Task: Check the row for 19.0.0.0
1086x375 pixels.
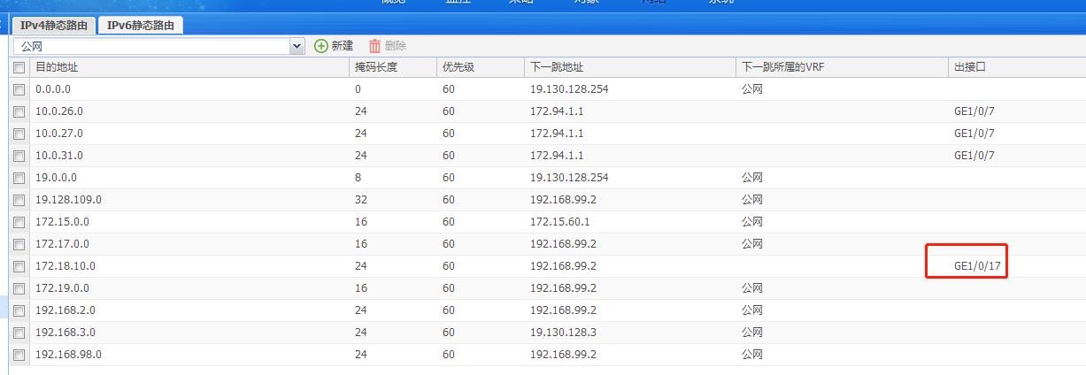Action: [19, 178]
